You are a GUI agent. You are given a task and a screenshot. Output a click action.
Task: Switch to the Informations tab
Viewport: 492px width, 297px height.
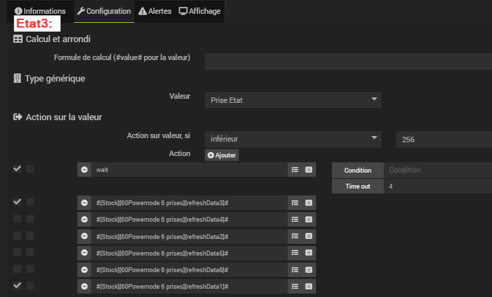point(40,11)
